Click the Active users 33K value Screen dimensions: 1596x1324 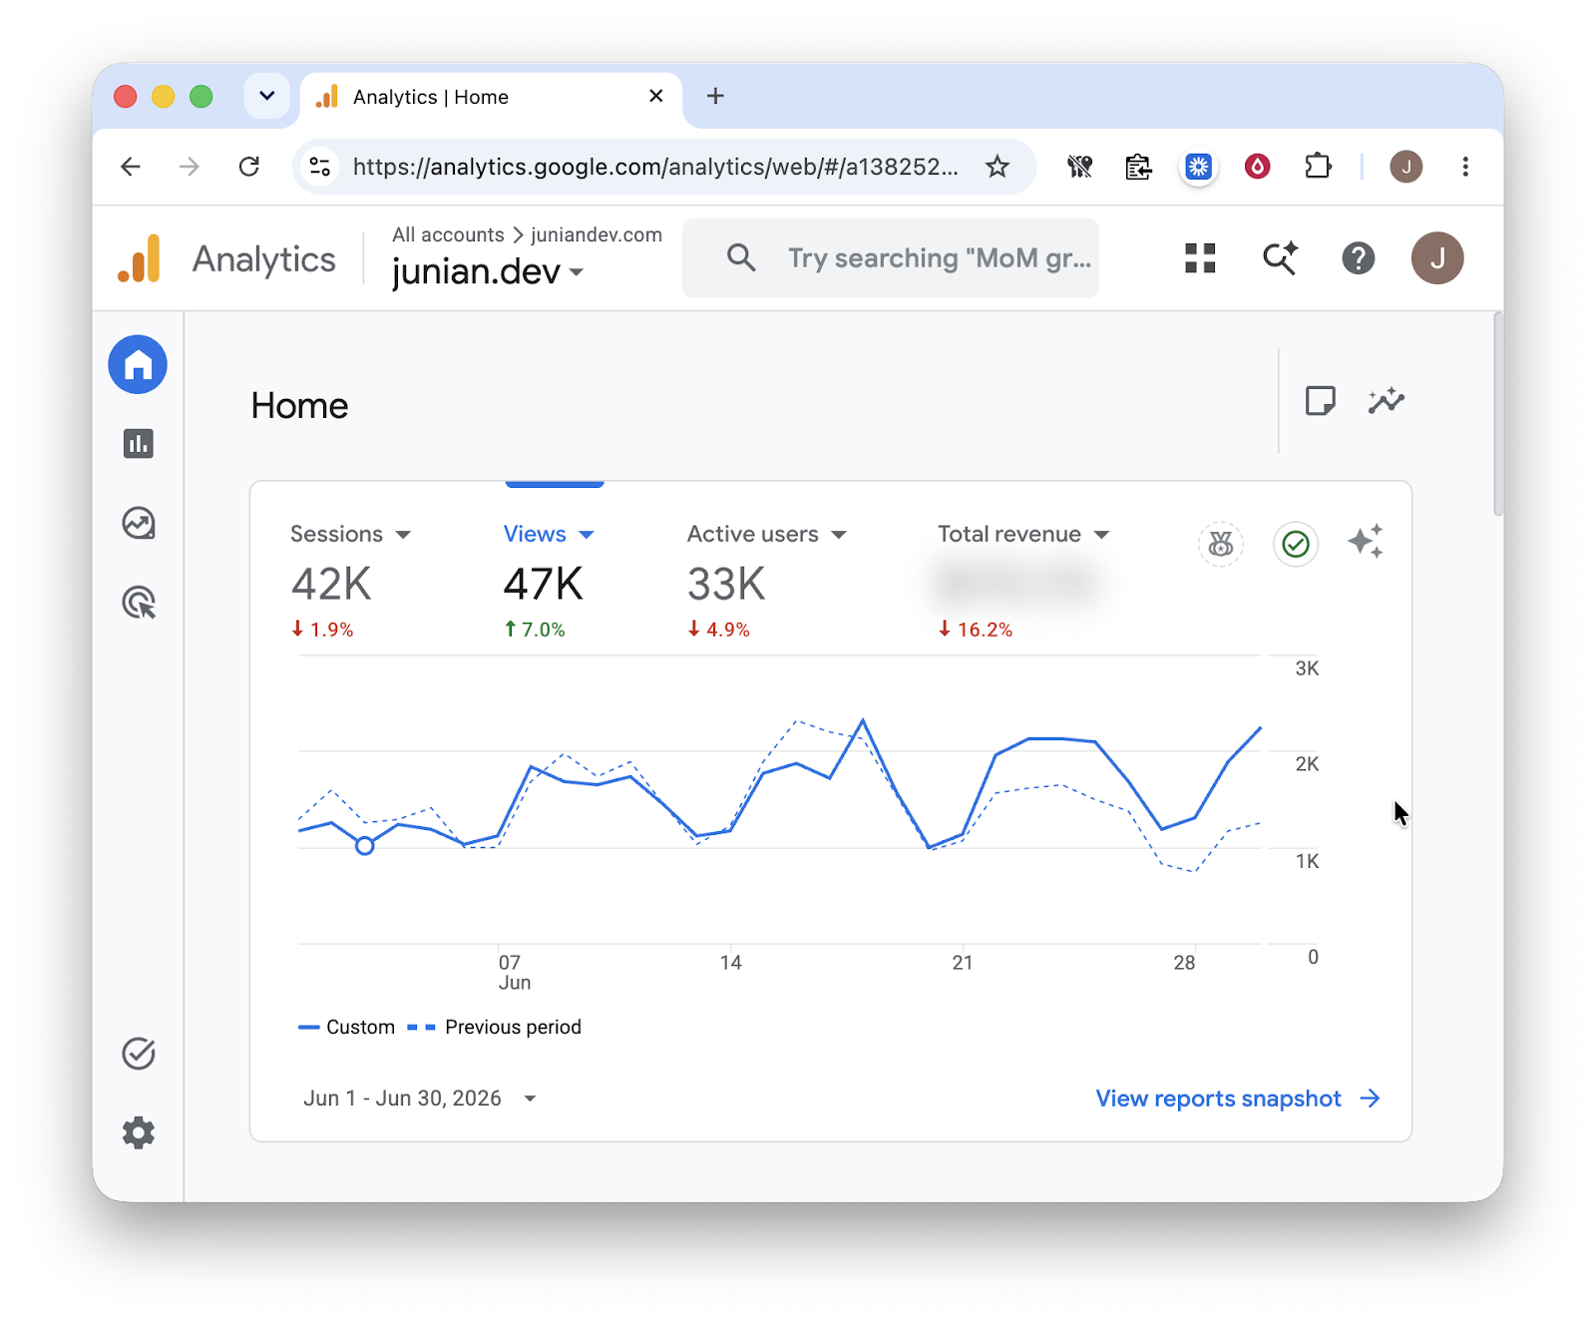coord(726,584)
